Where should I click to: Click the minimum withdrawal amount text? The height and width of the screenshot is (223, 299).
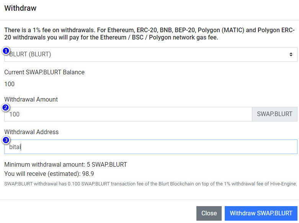point(65,165)
